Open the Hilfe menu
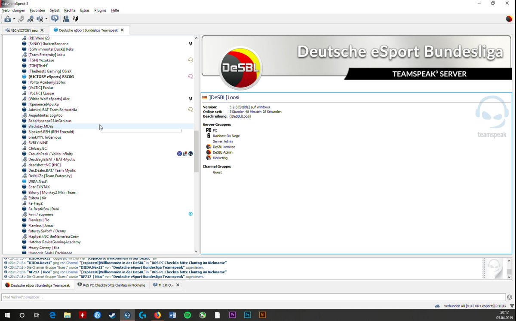 point(115,10)
